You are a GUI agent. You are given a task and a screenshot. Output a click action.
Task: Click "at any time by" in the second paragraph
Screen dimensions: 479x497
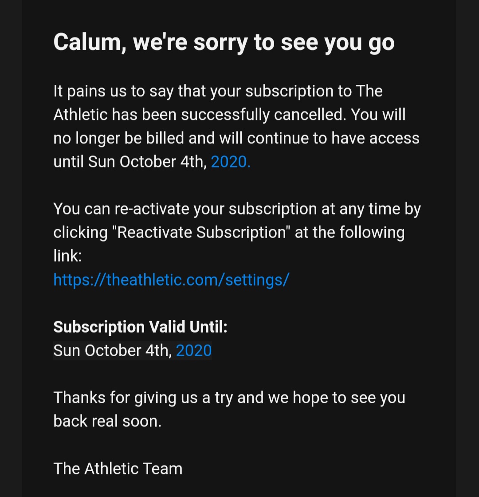[371, 209]
